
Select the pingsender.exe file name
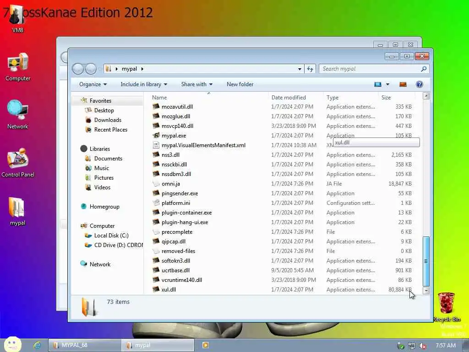click(x=180, y=193)
